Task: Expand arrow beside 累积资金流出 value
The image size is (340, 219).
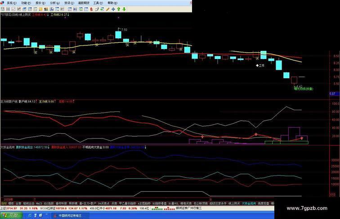Action: 49,147
